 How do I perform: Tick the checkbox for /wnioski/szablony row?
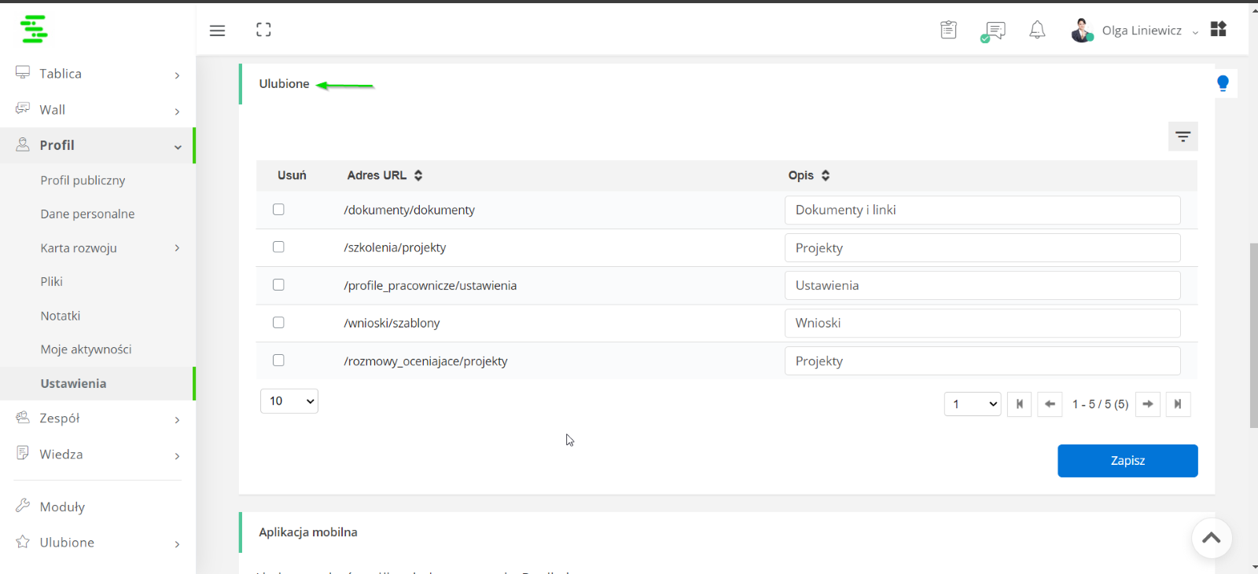click(x=278, y=322)
